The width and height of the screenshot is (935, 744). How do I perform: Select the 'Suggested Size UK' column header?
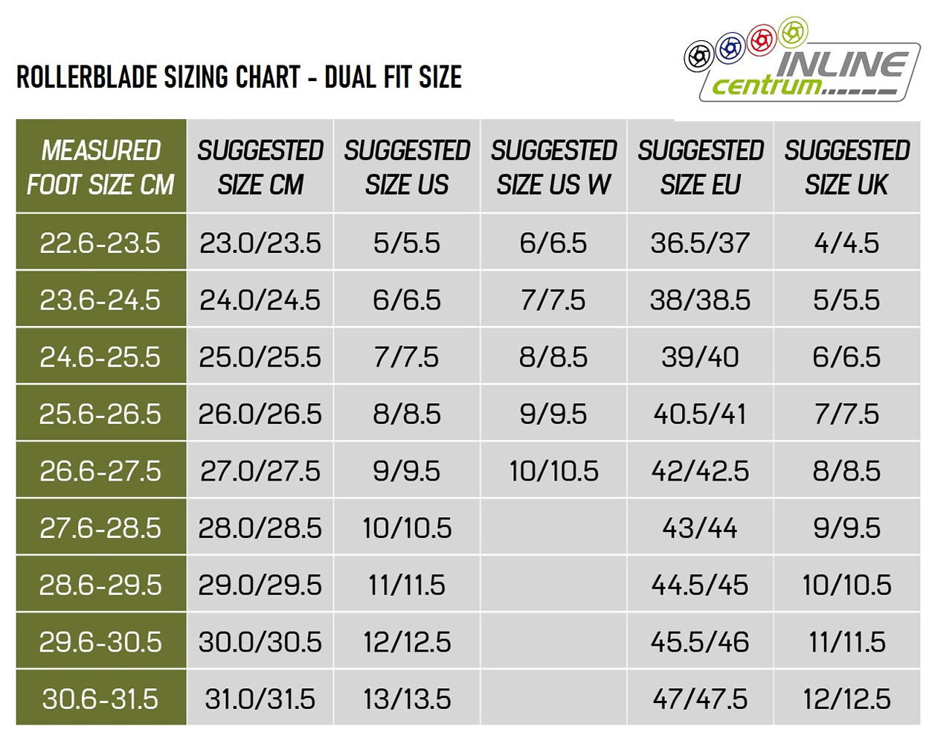click(846, 167)
